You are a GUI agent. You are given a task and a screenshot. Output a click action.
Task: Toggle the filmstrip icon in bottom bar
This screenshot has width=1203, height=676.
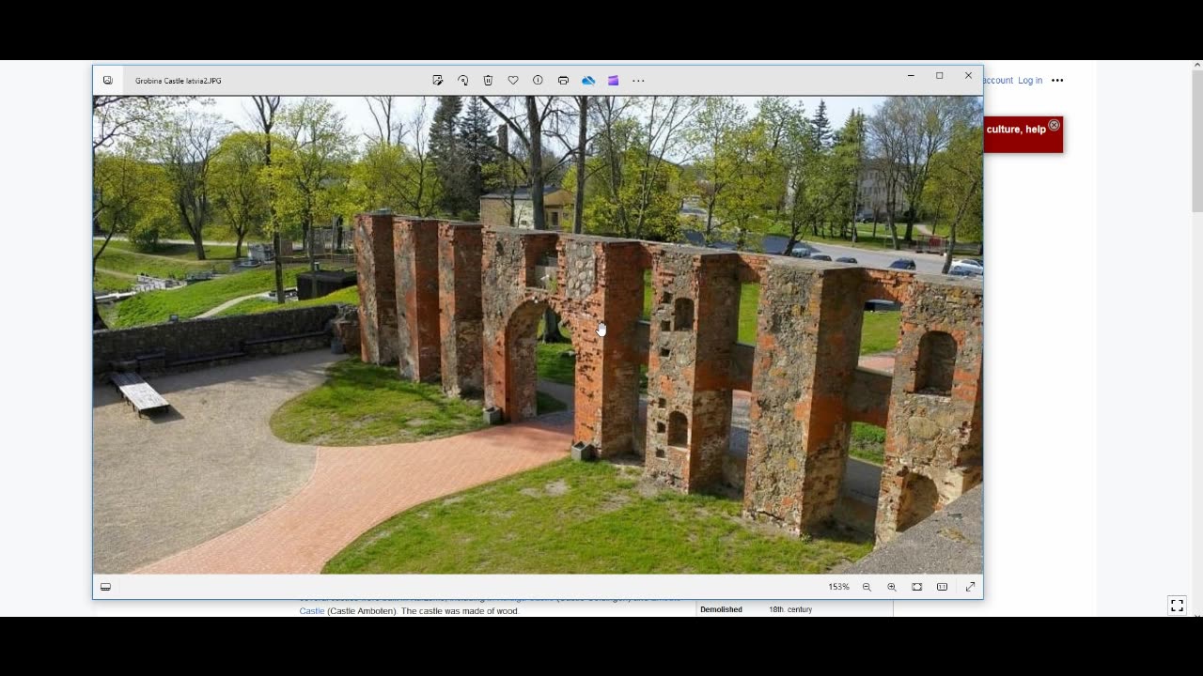(105, 587)
